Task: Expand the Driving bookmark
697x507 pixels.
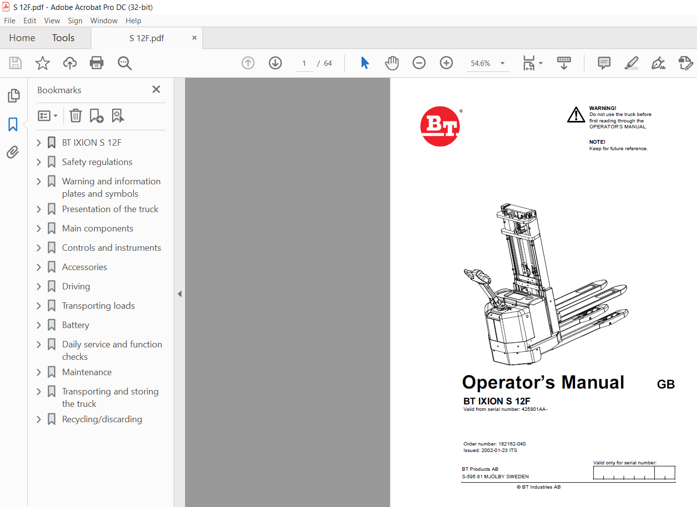Action: click(39, 286)
